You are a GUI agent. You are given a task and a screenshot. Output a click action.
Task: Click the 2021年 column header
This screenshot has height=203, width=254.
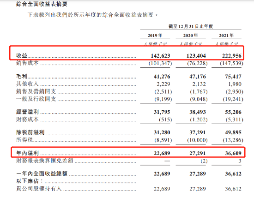point(226,35)
